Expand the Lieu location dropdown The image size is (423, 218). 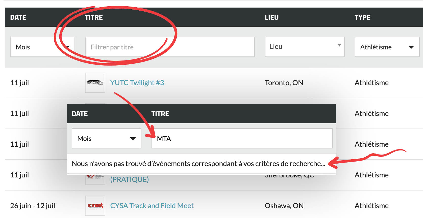304,47
